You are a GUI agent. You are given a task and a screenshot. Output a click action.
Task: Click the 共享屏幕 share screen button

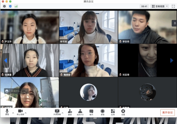point(57,112)
